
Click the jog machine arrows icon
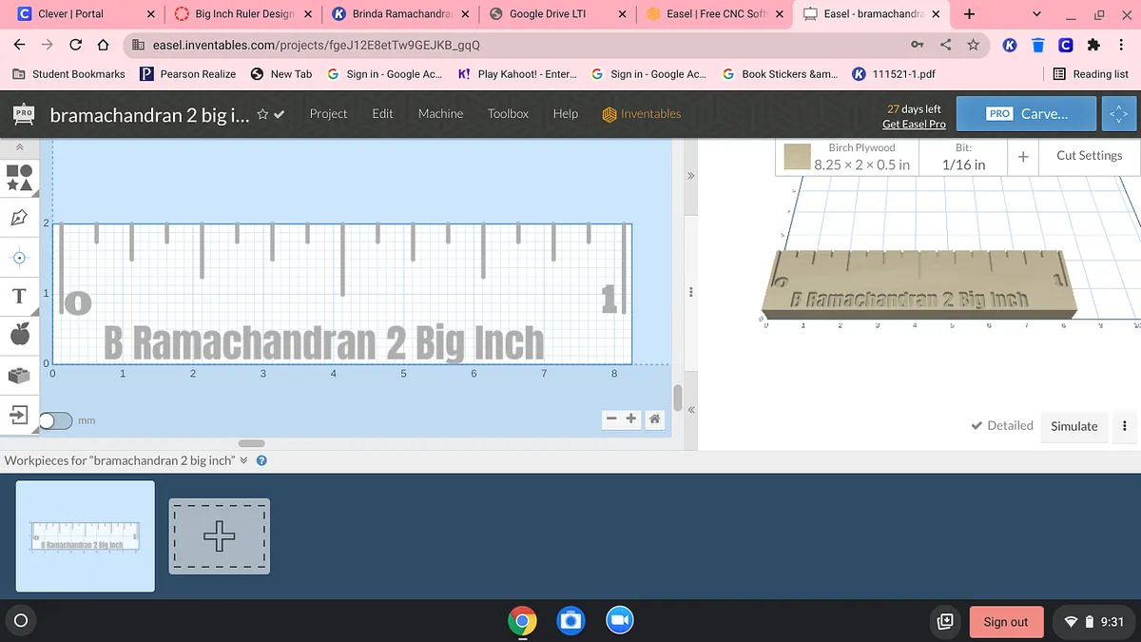pyautogui.click(x=1116, y=114)
